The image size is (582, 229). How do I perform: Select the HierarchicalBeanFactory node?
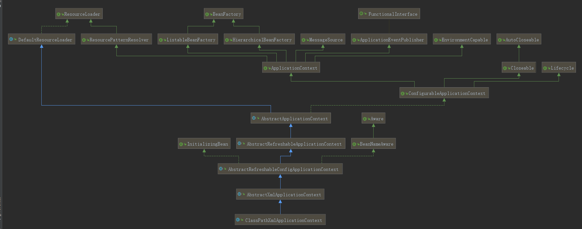pyautogui.click(x=259, y=39)
